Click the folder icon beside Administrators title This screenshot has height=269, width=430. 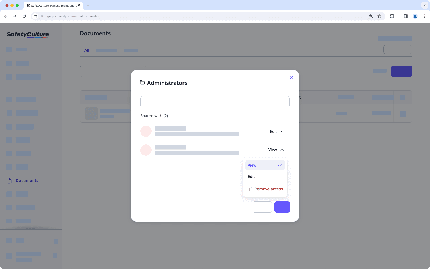tap(142, 82)
